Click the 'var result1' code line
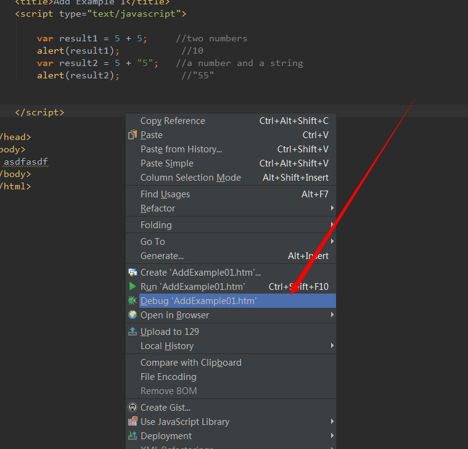468x449 pixels. [x=92, y=38]
